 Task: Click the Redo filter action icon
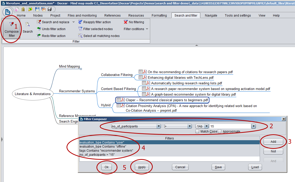pyautogui.click(x=39, y=36)
